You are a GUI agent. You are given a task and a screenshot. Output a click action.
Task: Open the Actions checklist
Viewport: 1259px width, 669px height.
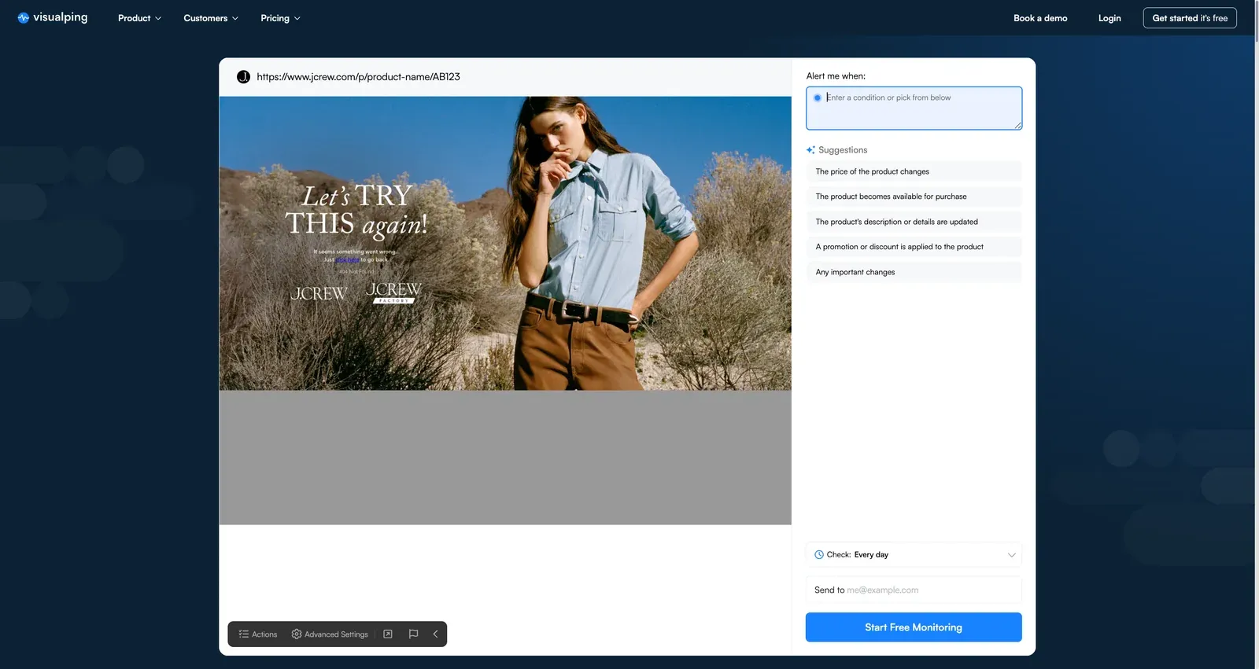coord(258,634)
